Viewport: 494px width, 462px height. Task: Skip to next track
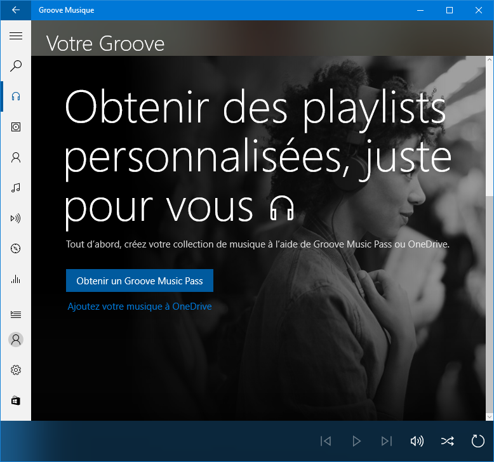tap(387, 441)
